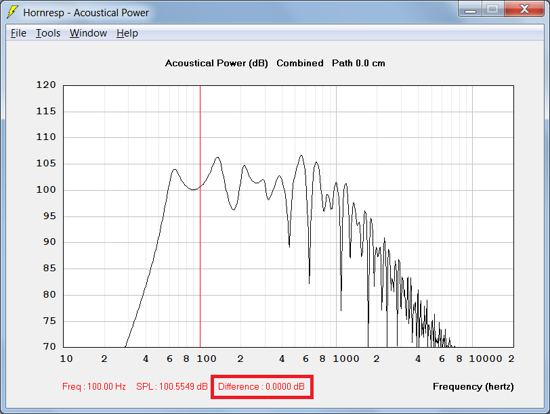Click the 1000 Hz x-axis label
Image resolution: width=550 pixels, height=414 pixels.
pyautogui.click(x=346, y=359)
